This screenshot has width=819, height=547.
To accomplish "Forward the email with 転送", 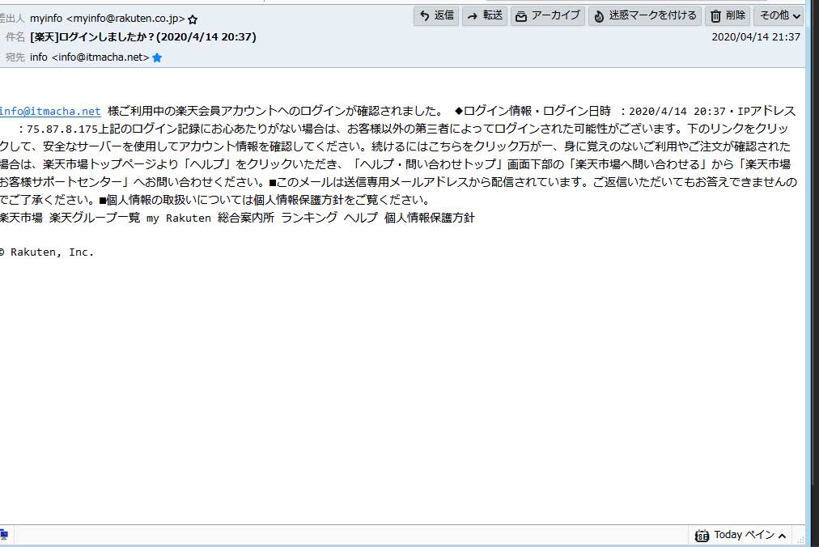I will [485, 16].
